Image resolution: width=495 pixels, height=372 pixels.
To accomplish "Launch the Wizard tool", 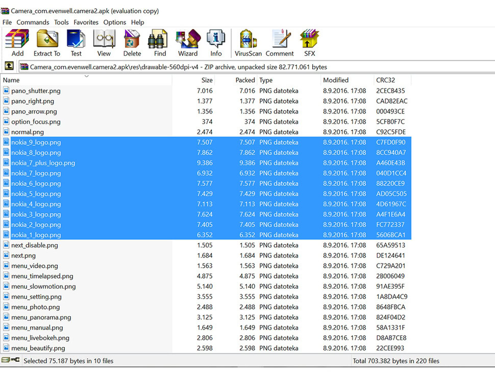I will point(188,43).
